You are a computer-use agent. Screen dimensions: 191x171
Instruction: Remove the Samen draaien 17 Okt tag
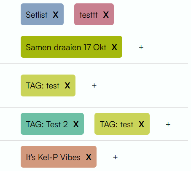[x=114, y=47]
